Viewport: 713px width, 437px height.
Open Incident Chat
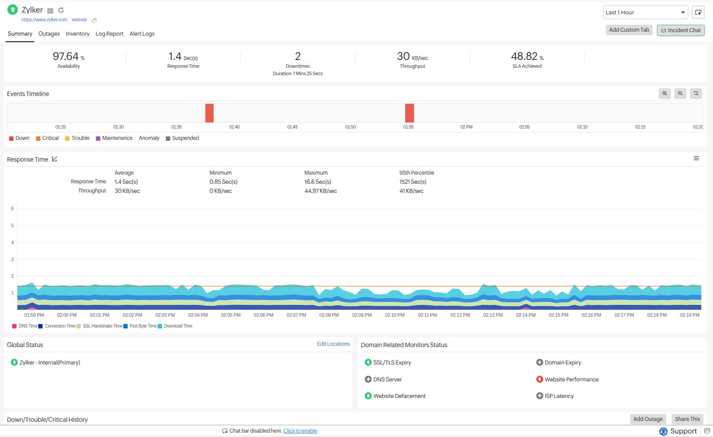click(680, 30)
